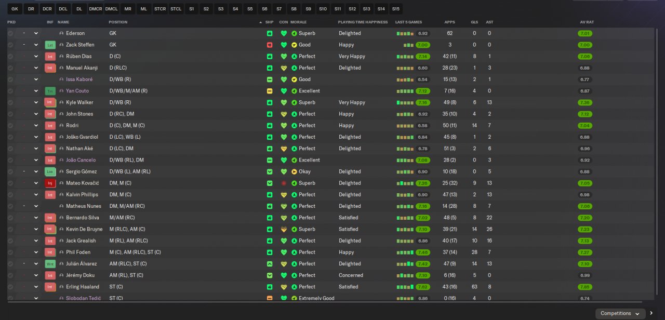Click Manuel Akanji's yellow heart condition icon
The image size is (665, 320).
pyautogui.click(x=284, y=68)
